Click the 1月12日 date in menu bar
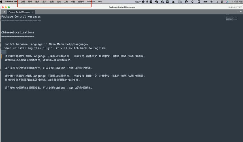Viewport: 243px width, 142px height. (236, 1)
